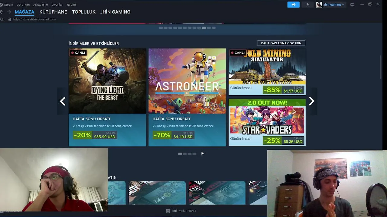Show next deals with right carousel arrow
Image resolution: width=387 pixels, height=217 pixels.
312,101
